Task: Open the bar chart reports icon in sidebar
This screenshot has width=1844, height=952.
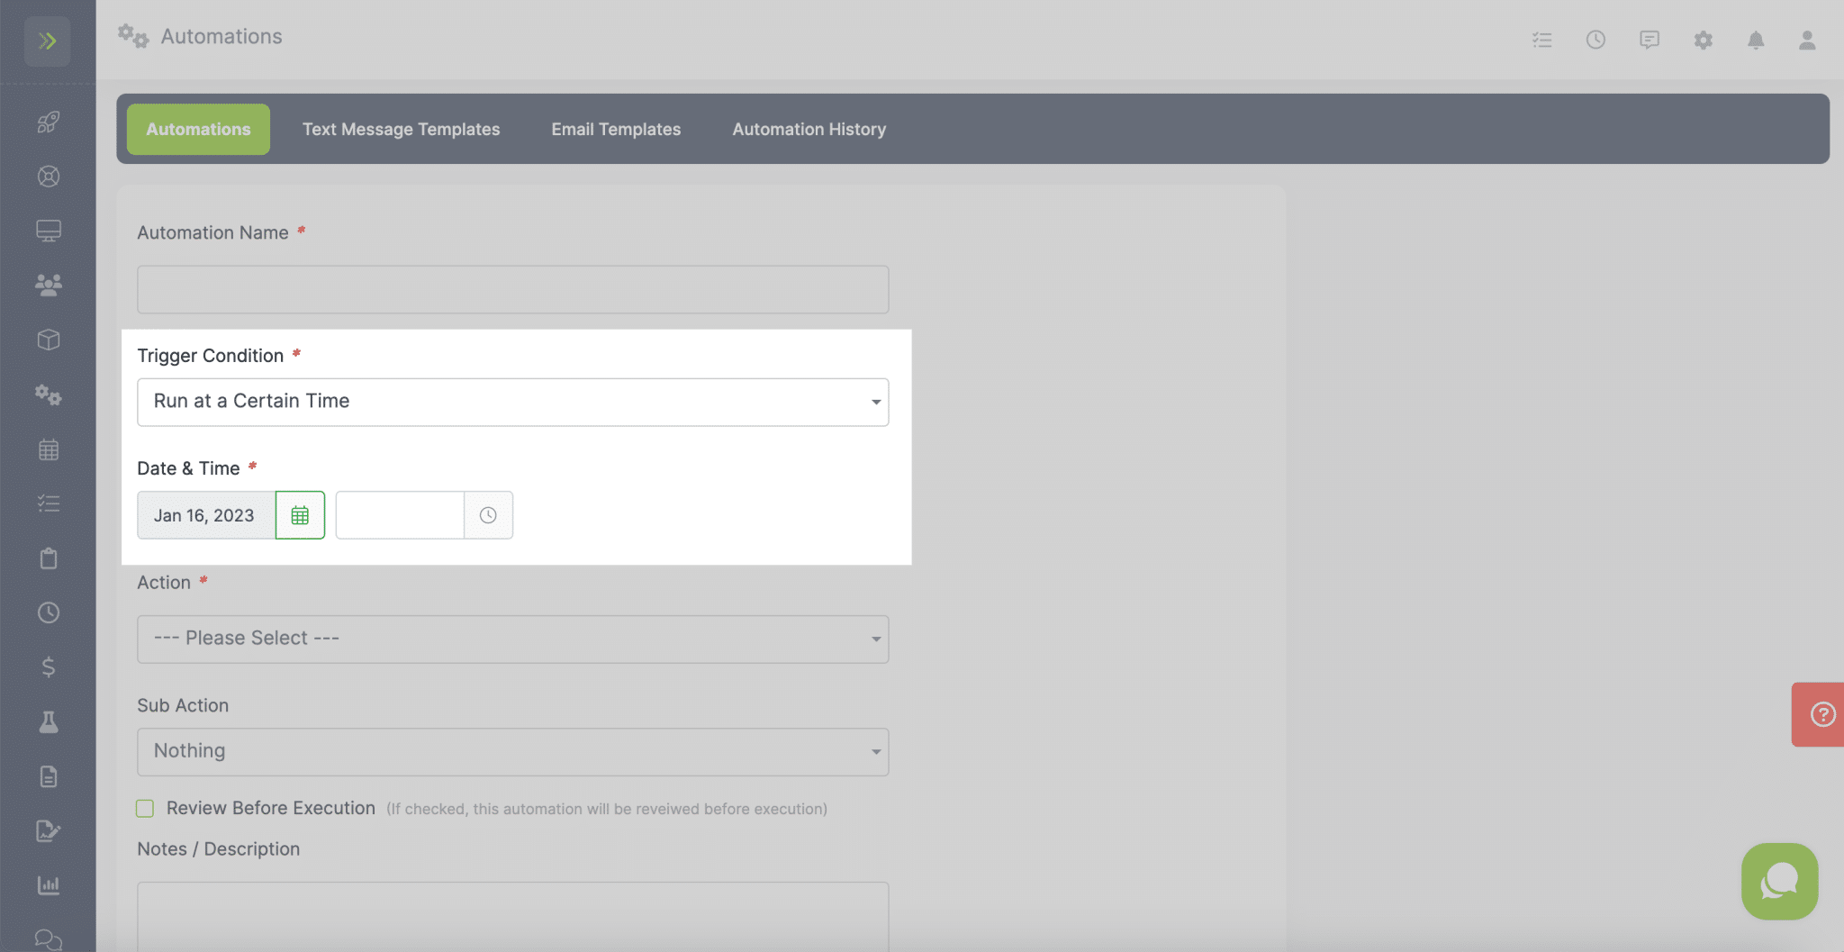Action: coord(49,884)
